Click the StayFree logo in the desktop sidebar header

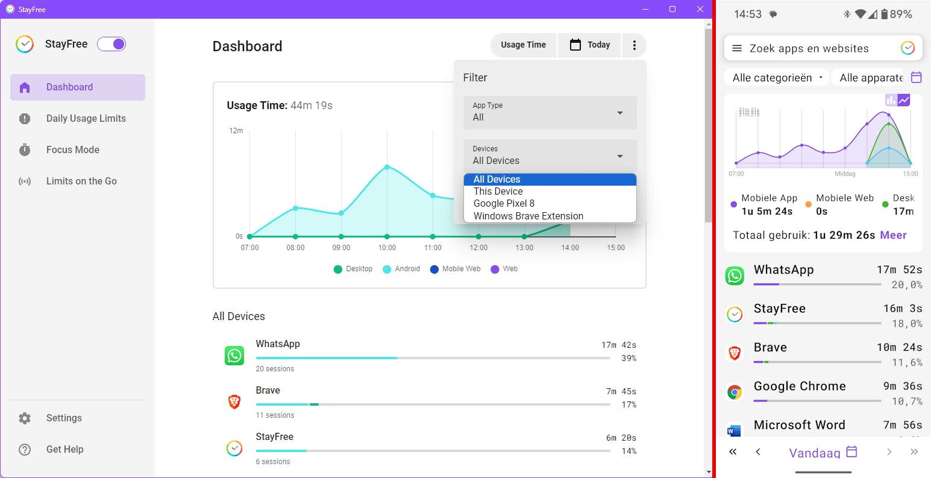(x=25, y=44)
